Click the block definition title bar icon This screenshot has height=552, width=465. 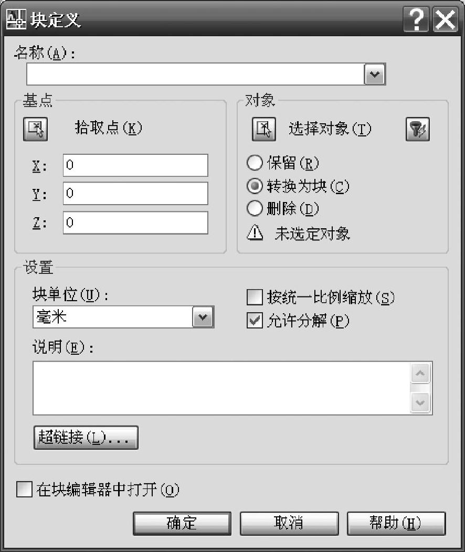16,20
